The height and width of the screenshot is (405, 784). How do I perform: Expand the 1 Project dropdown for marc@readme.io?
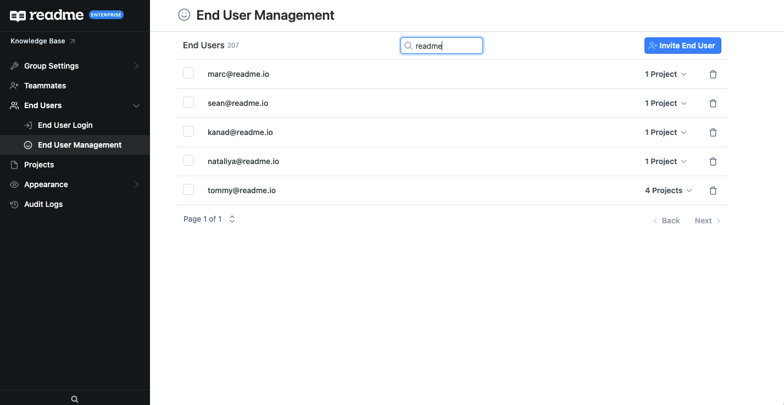coord(666,74)
